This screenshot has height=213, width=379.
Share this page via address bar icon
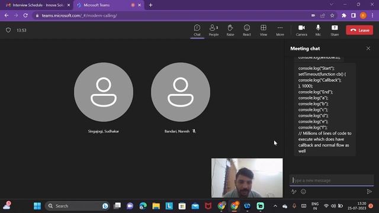322,15
